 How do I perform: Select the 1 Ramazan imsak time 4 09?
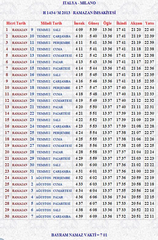[x=79, y=30]
